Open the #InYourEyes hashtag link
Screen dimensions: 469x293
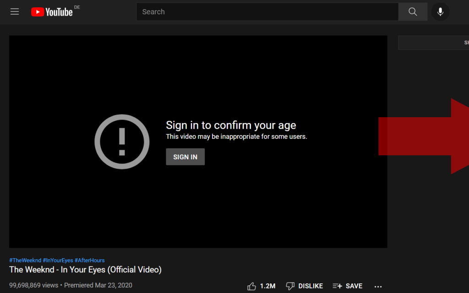(57, 260)
